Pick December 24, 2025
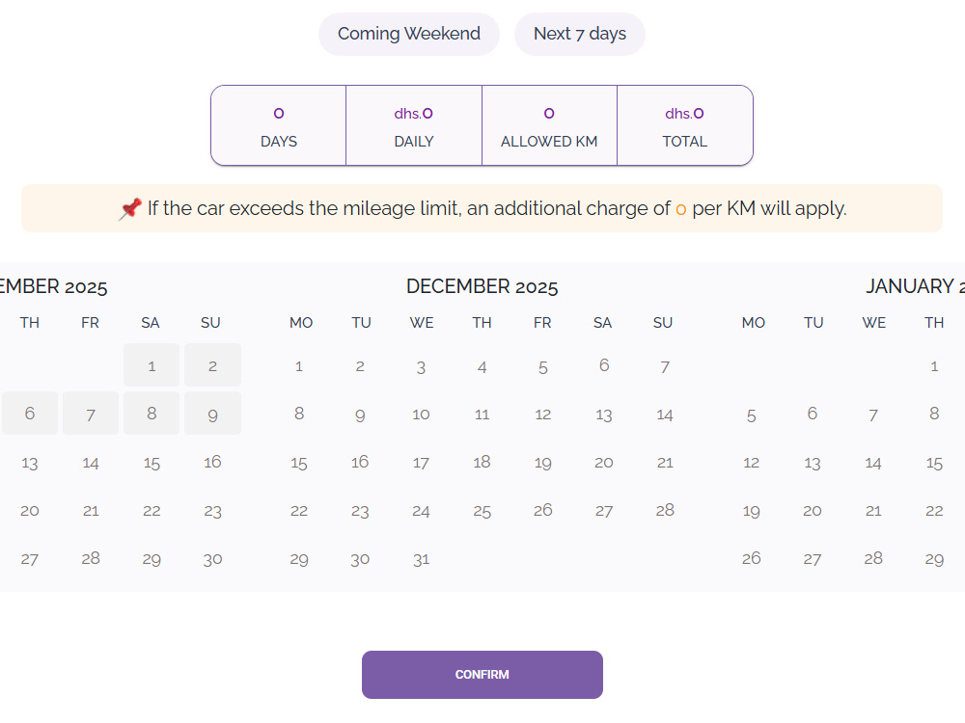This screenshot has width=965, height=723. (x=421, y=510)
